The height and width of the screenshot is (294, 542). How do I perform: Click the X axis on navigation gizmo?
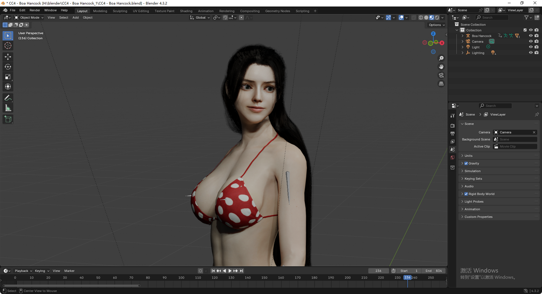coord(442,43)
